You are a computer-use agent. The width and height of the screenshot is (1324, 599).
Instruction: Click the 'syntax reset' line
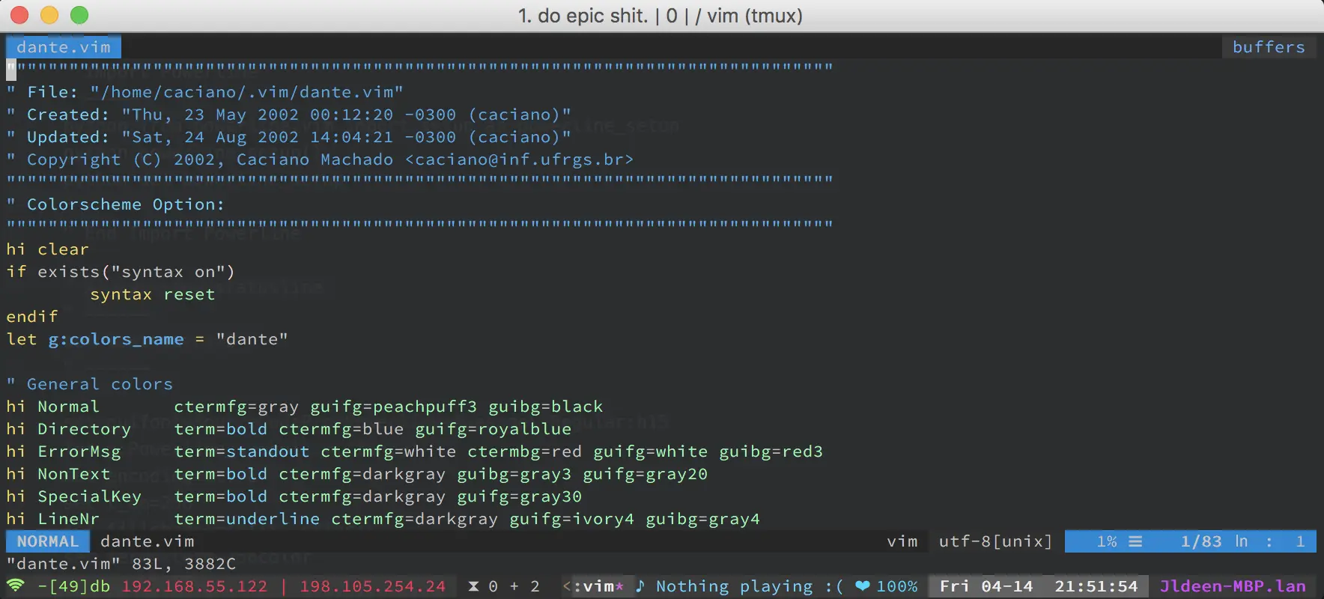[x=153, y=294]
